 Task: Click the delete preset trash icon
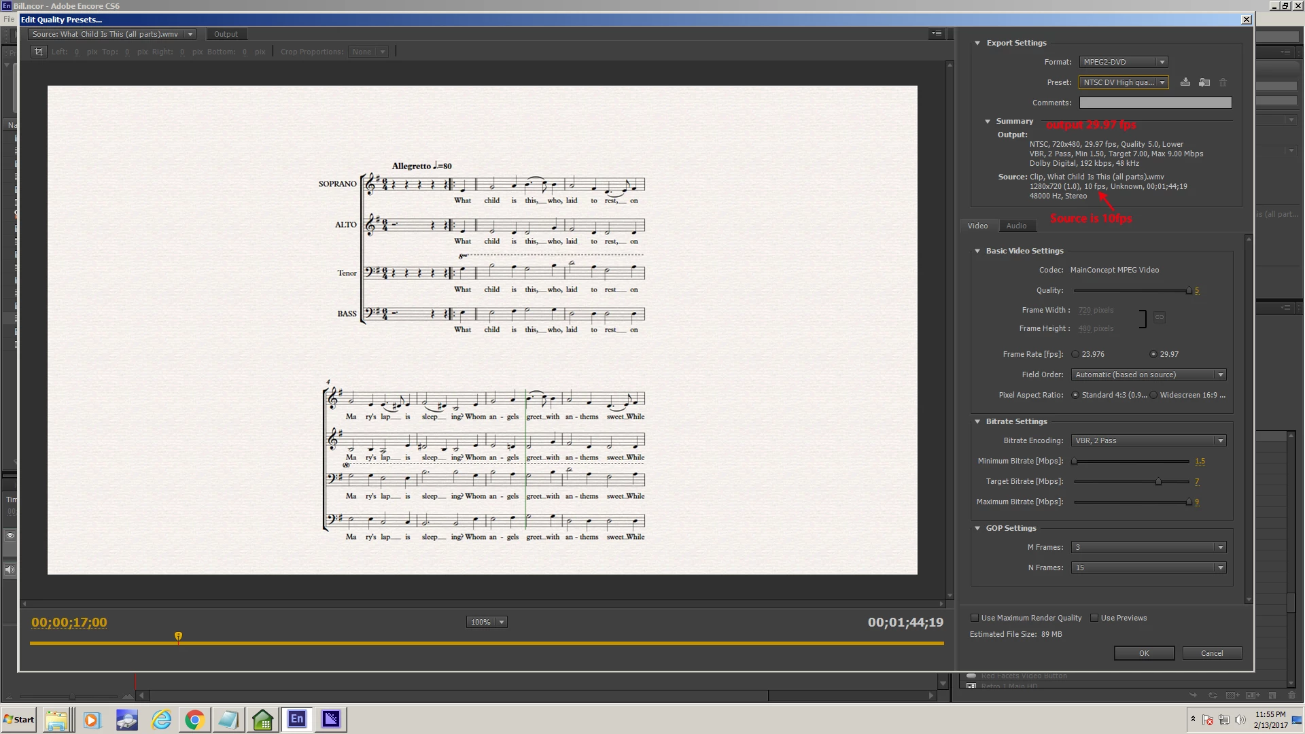(1223, 82)
